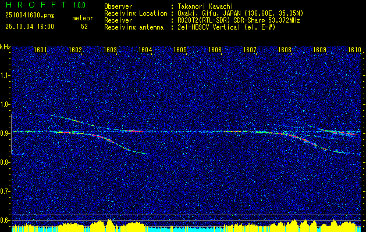The height and width of the screenshot is (232, 366).
Task: Click the 1603 time marker
Action: tap(110, 50)
